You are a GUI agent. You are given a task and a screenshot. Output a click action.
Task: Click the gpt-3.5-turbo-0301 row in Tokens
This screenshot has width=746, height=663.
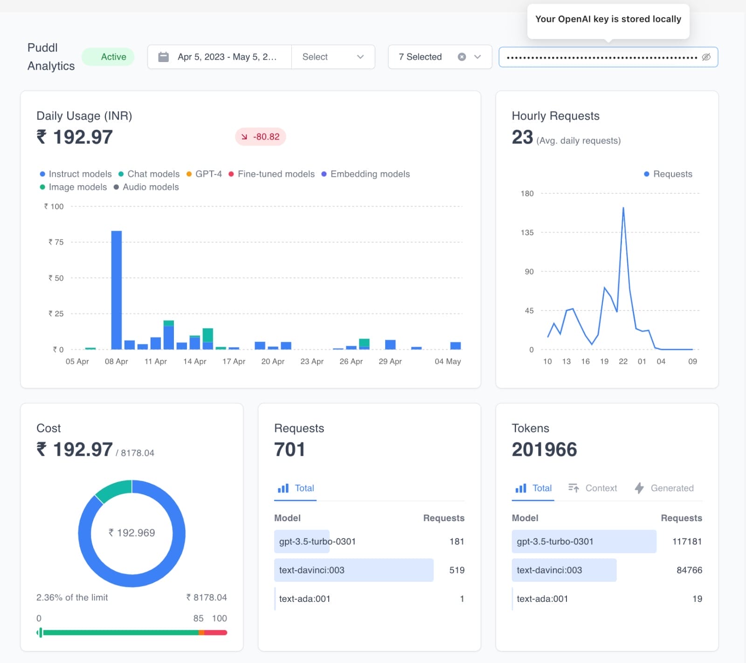tap(607, 542)
